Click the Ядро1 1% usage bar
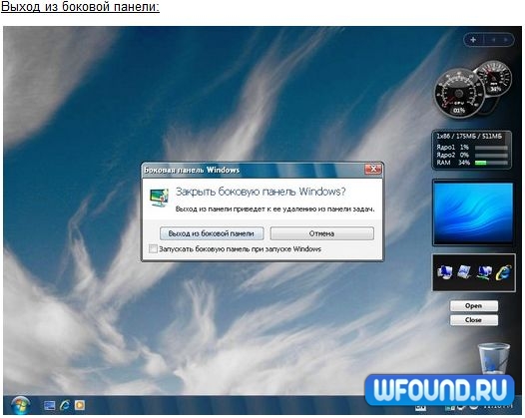This screenshot has height=418, width=525. [491, 148]
